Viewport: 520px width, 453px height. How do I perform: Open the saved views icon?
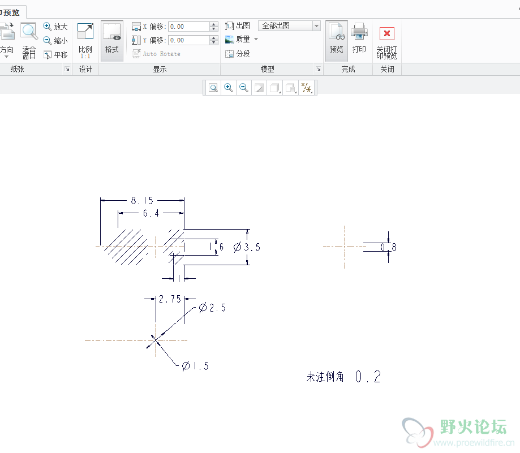pyautogui.click(x=290, y=88)
